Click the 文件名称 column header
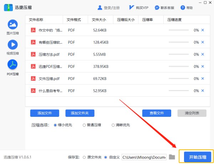214x164 pixels. point(36,20)
